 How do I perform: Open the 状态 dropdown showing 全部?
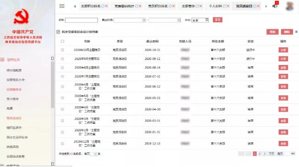point(200,20)
